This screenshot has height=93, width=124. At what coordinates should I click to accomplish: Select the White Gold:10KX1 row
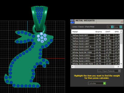tap(95, 55)
